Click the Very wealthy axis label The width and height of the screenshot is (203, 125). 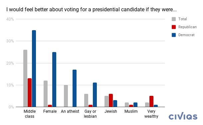tap(151, 114)
